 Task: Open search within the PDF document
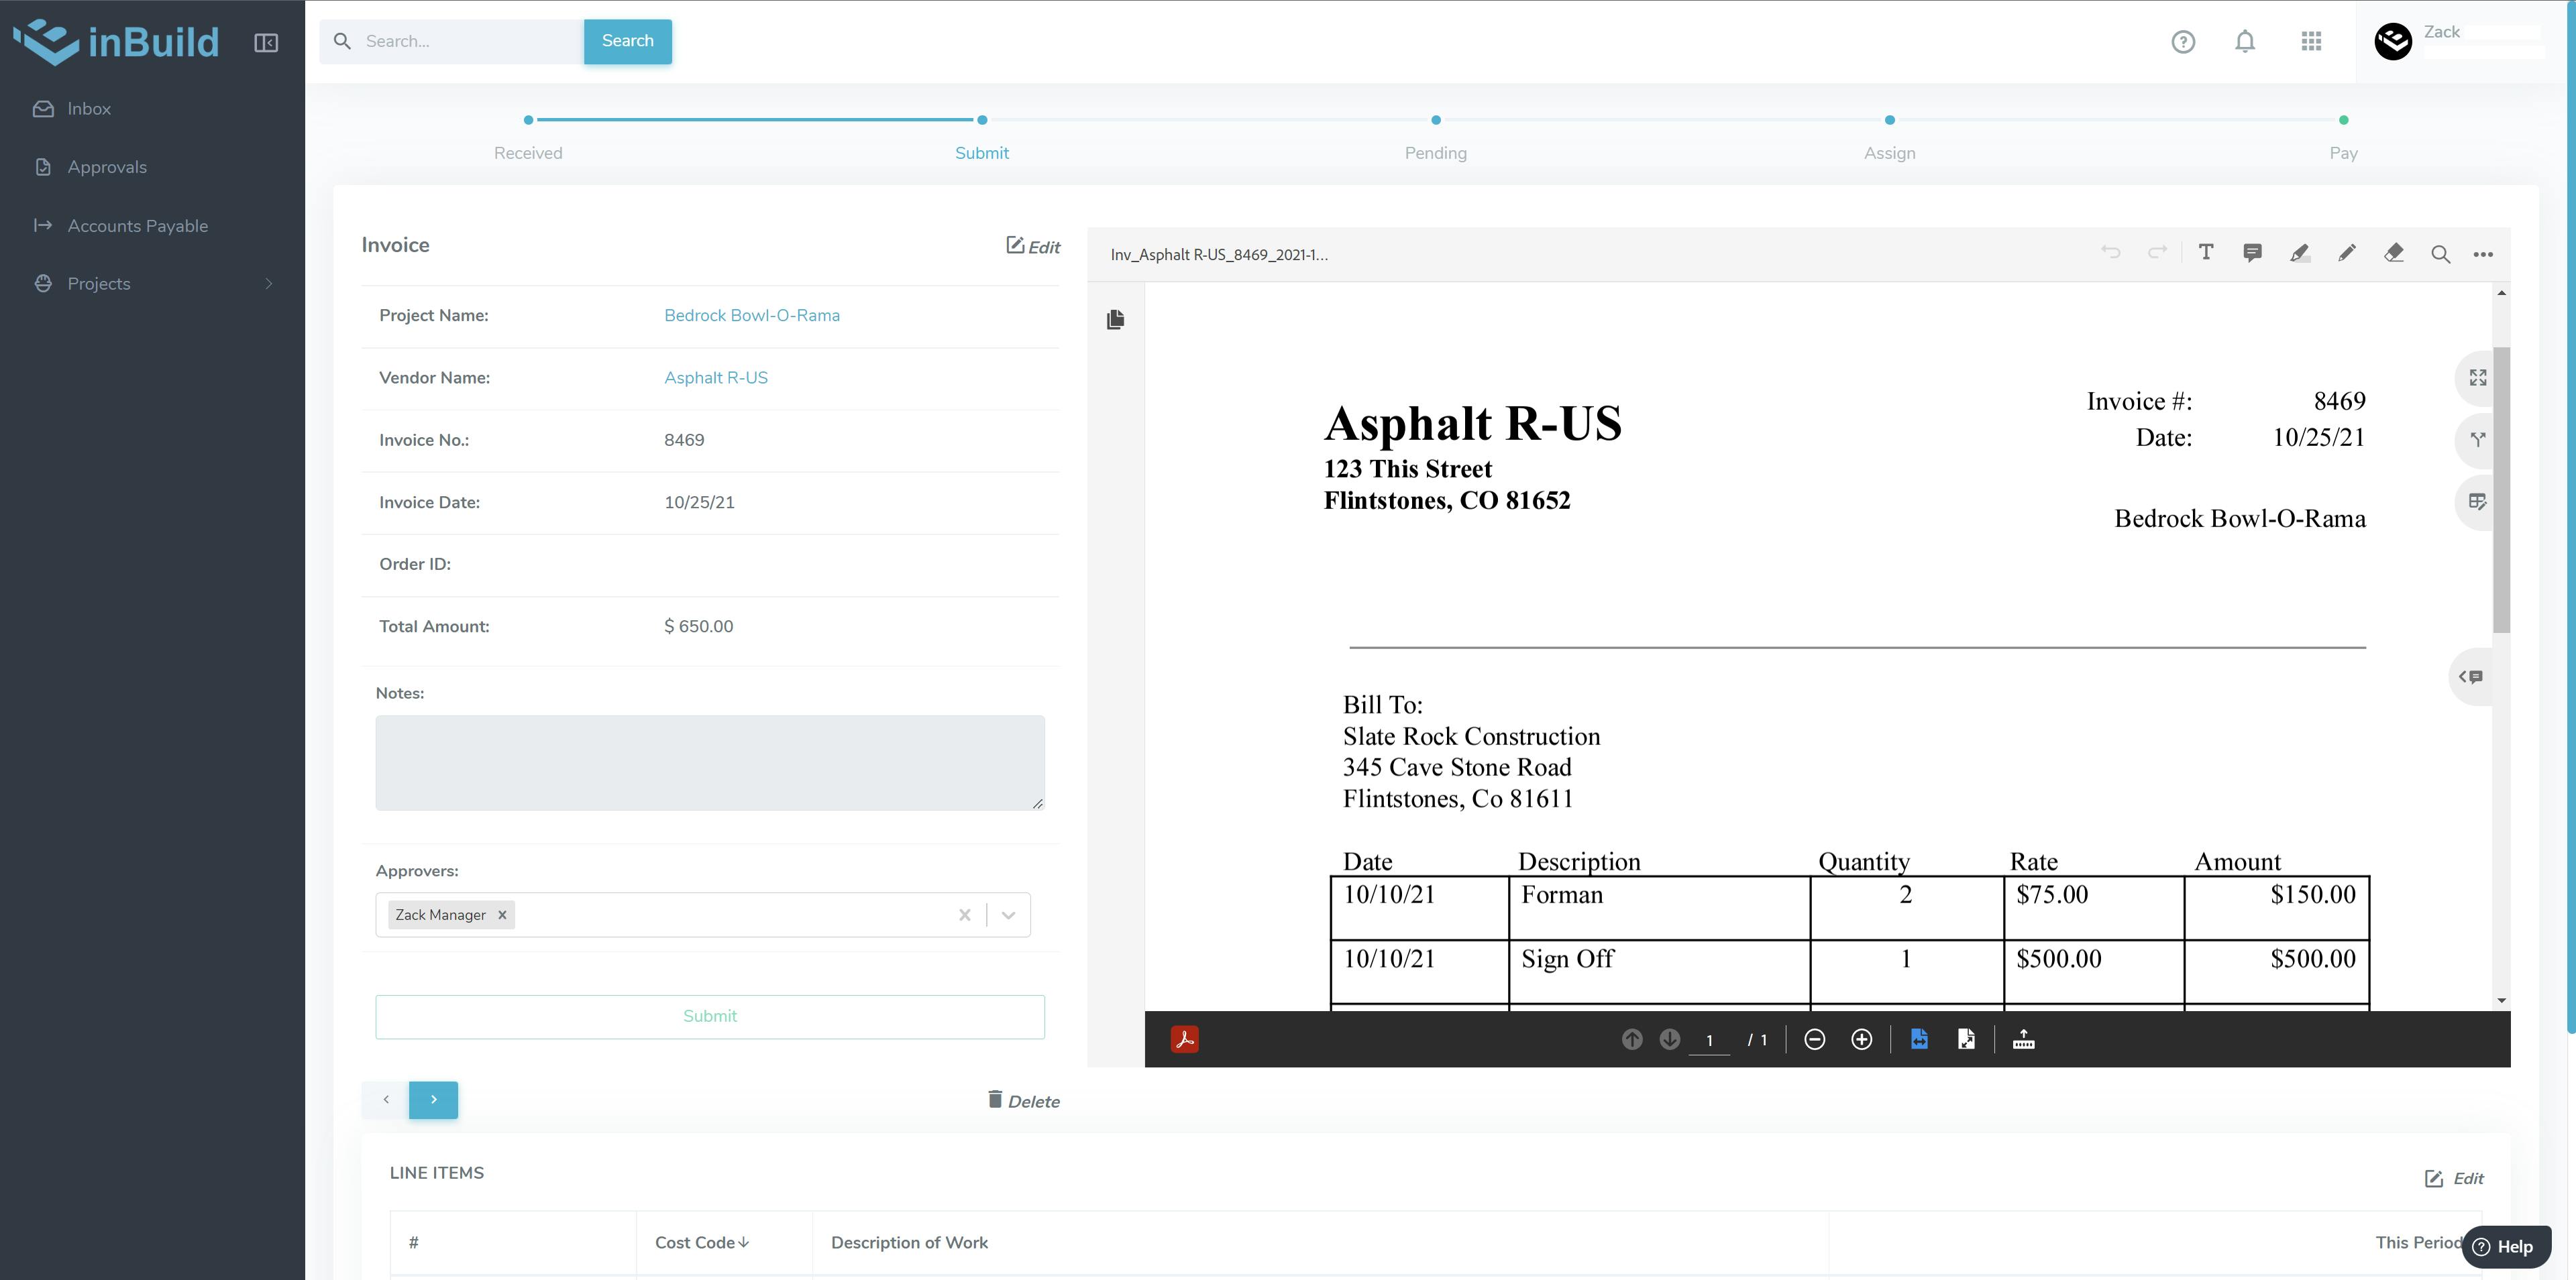[2440, 253]
